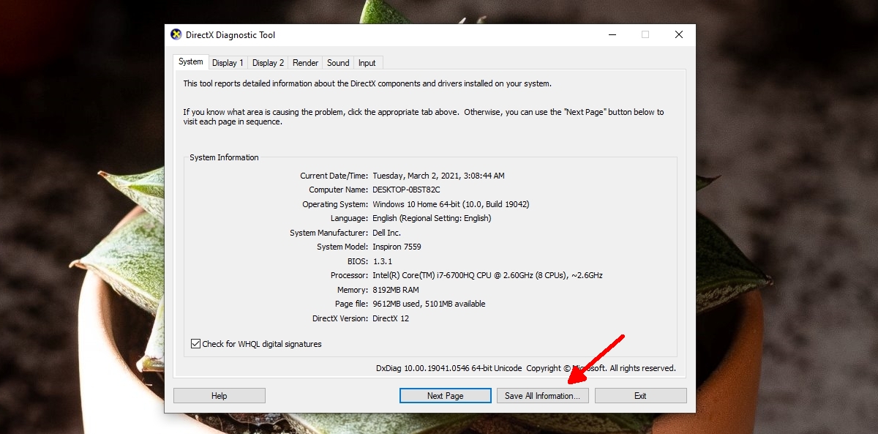Viewport: 878px width, 434px height.
Task: Open the Input tab
Action: pyautogui.click(x=367, y=63)
